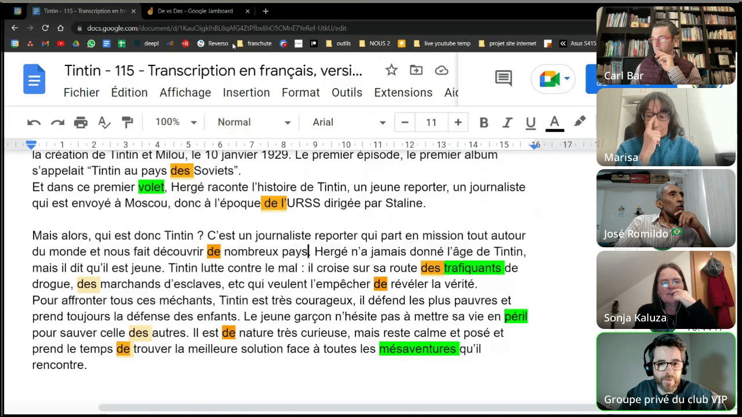Click the browser home icon

[x=60, y=28]
